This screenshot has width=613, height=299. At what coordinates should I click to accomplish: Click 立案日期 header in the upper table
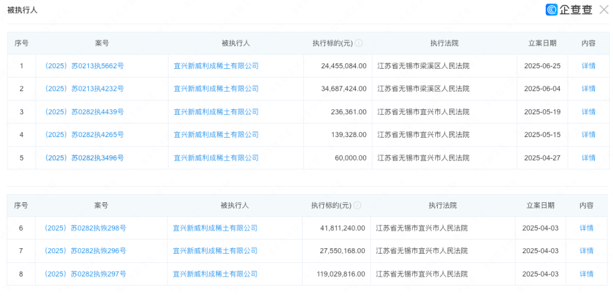click(x=542, y=43)
